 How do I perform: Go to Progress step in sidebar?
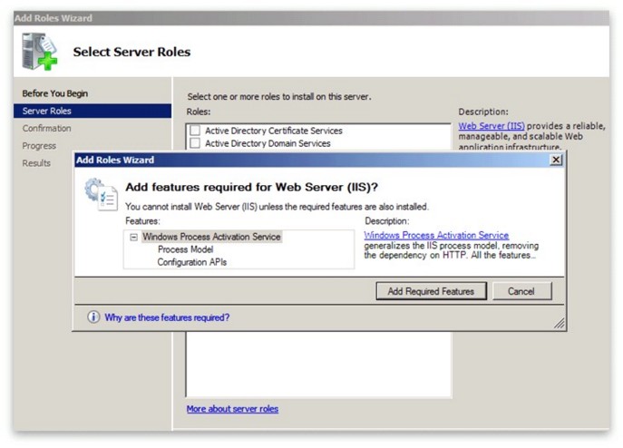click(x=39, y=146)
